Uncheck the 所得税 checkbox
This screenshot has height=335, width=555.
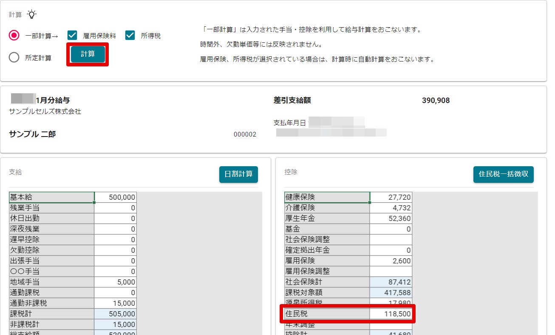(x=130, y=36)
